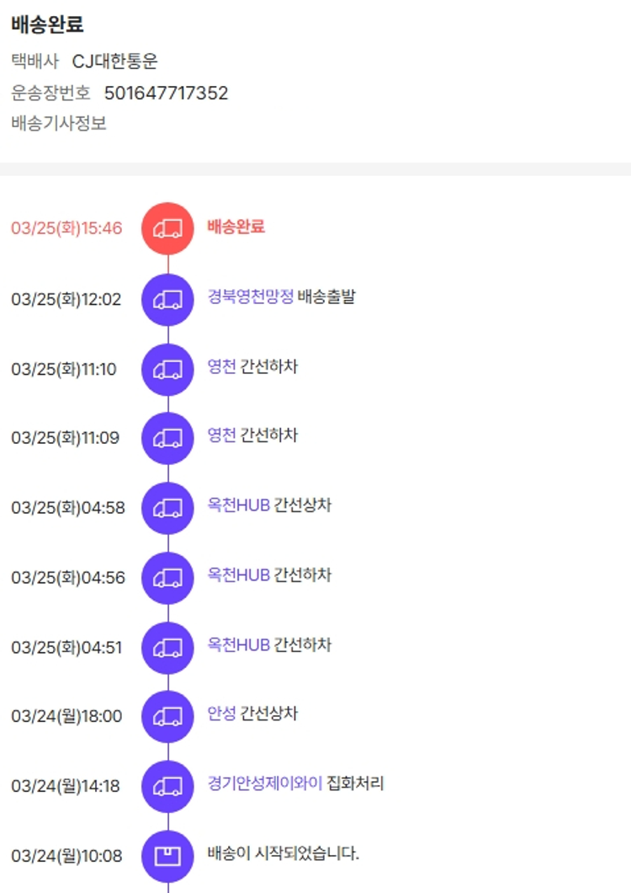
Task: Click truck icon of 04:51 옥천HUB 간선하차
Action: click(x=167, y=647)
